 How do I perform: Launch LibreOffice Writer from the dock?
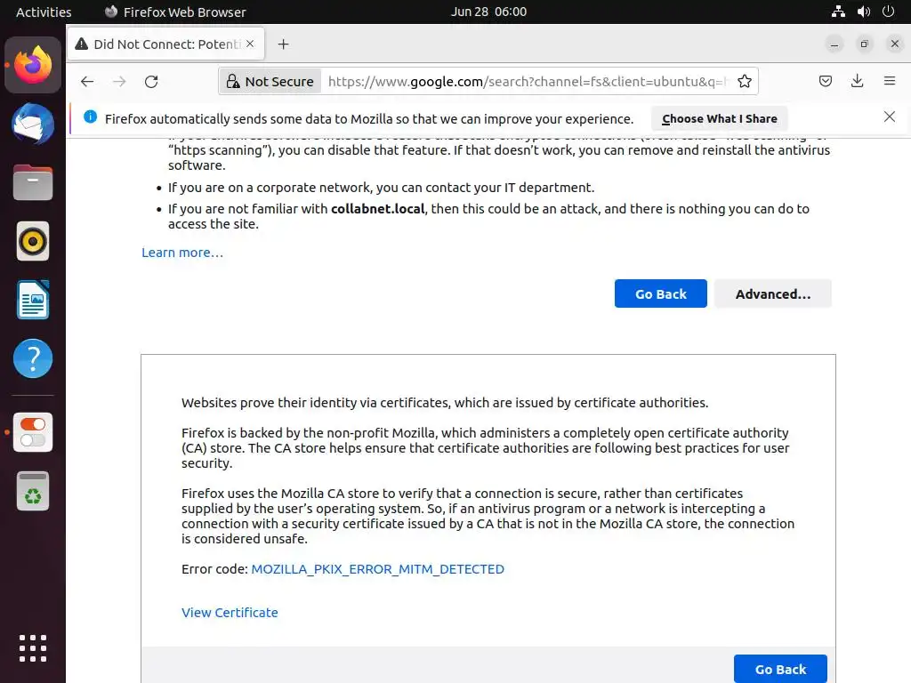[x=33, y=300]
